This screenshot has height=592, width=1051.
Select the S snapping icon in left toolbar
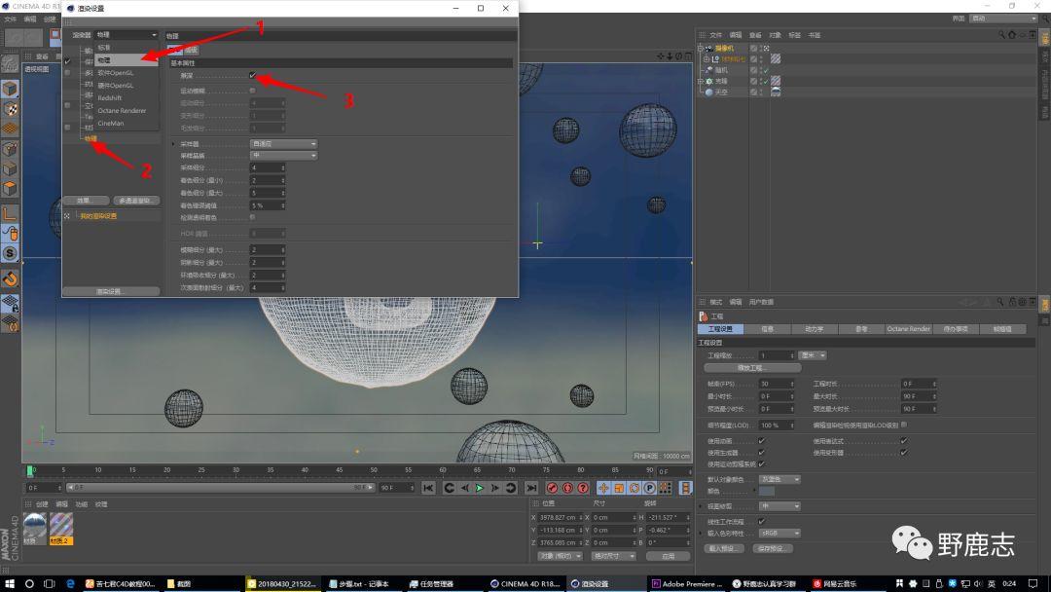click(11, 253)
